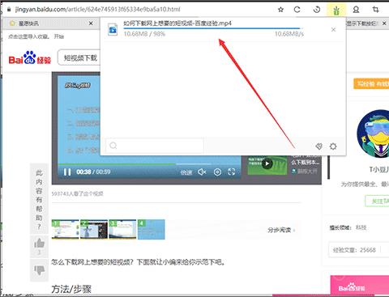Remove the mp4 download entry with the X

(x=333, y=29)
